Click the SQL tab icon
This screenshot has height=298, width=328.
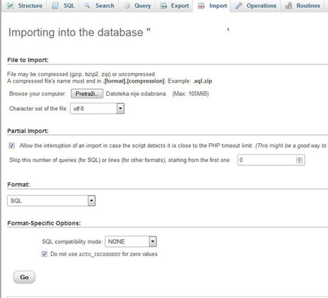point(55,5)
